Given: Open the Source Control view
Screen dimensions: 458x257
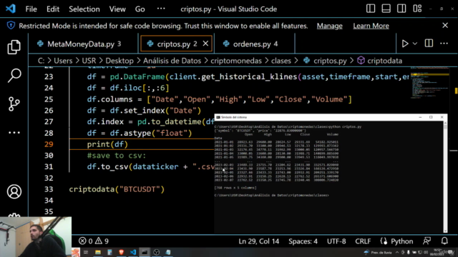Looking at the screenshot, I should point(14,104).
